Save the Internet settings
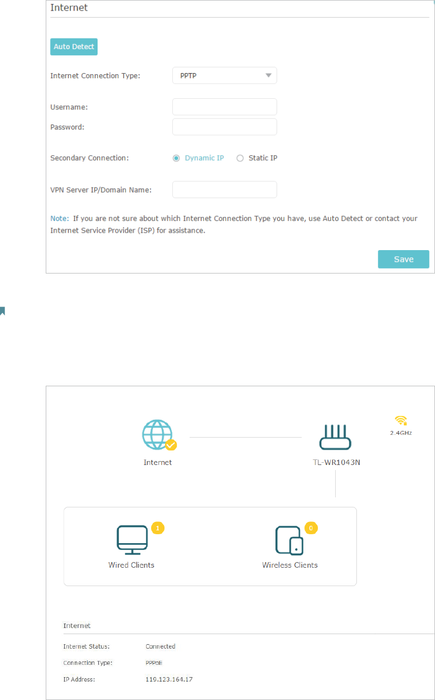Screen dimensions: 435x700 point(404,259)
